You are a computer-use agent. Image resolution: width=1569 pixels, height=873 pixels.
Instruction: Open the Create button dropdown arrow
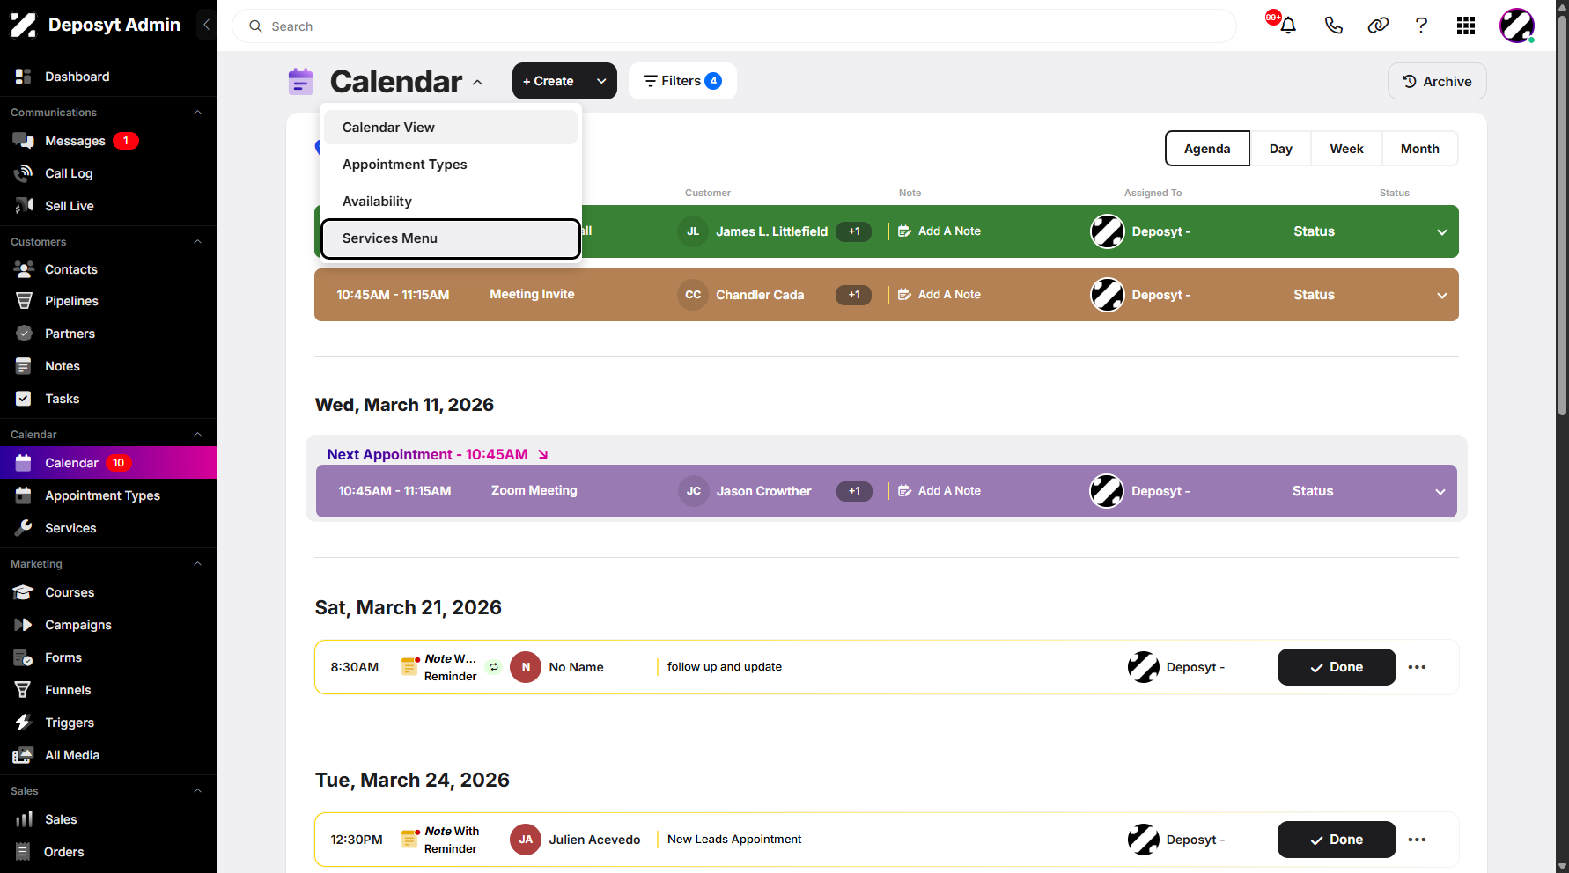pos(601,81)
